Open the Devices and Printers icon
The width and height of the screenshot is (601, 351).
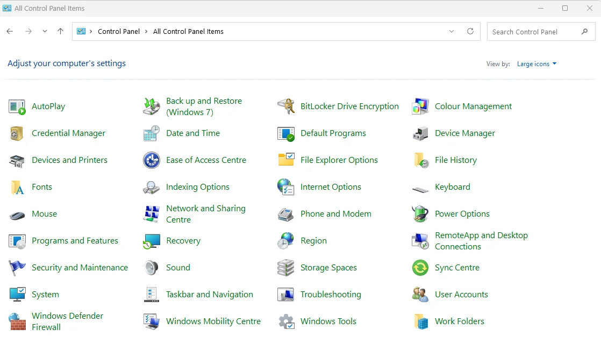pyautogui.click(x=17, y=160)
